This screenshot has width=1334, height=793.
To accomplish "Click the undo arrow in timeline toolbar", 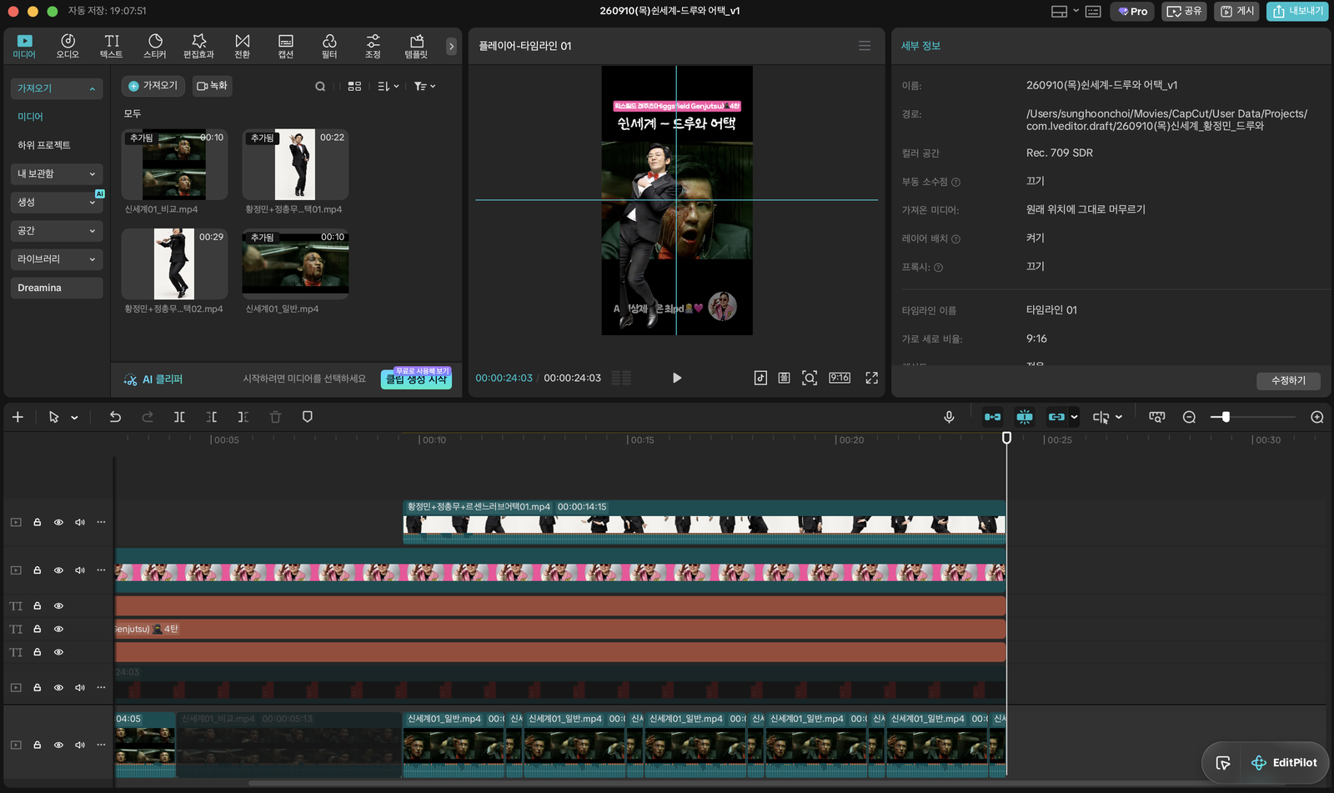I will (115, 417).
